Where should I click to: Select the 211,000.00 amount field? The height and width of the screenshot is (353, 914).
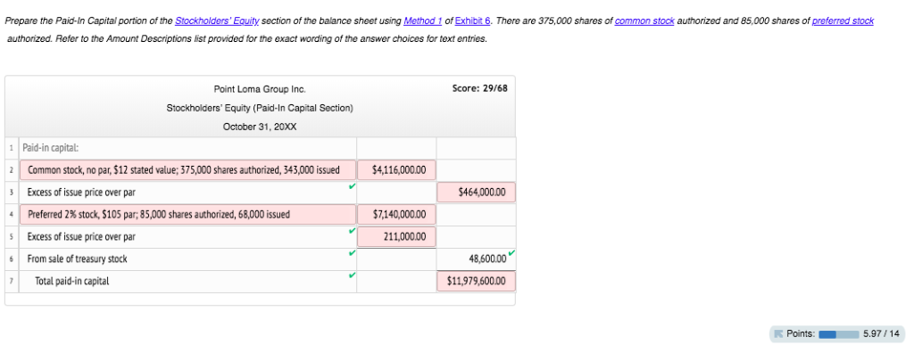pyautogui.click(x=396, y=236)
